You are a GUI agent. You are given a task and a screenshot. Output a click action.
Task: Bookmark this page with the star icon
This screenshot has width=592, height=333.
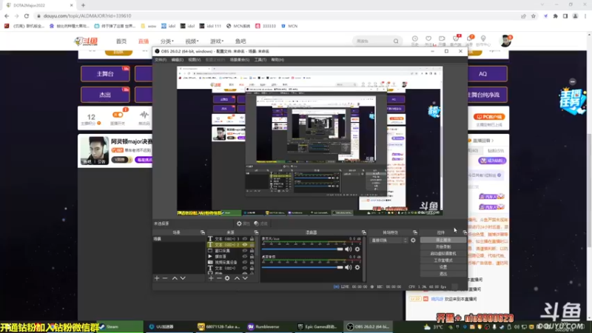click(533, 16)
